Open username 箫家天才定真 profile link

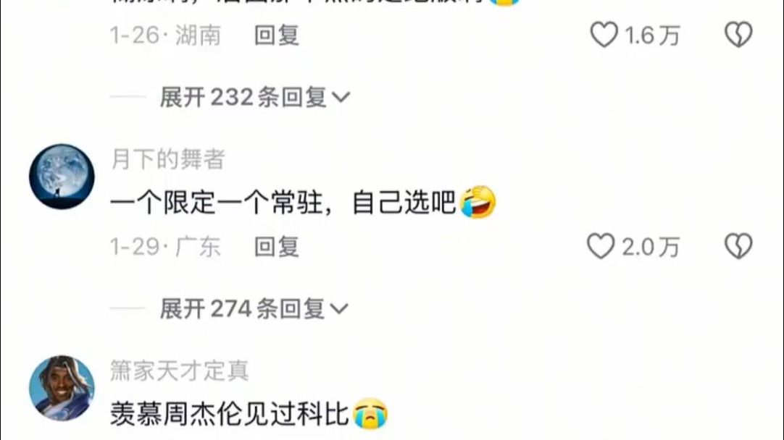point(179,371)
